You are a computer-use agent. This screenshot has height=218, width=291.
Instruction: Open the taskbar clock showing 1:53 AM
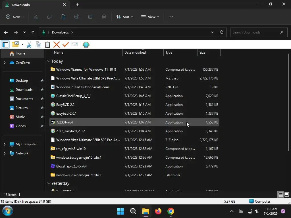coord(271,211)
